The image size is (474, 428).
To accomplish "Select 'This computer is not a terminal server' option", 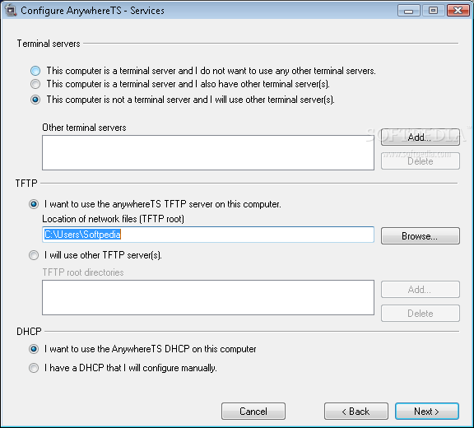I will (x=35, y=100).
